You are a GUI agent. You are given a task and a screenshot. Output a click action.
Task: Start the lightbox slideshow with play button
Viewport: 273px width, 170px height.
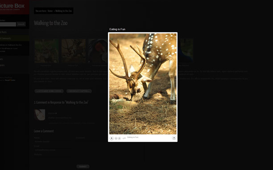[x=112, y=138]
